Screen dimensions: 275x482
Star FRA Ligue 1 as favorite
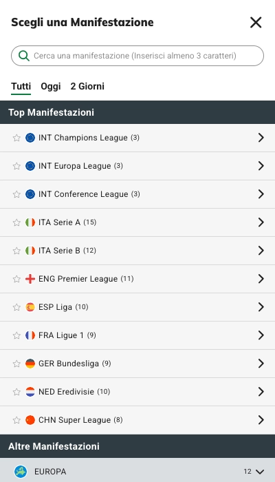pyautogui.click(x=16, y=335)
